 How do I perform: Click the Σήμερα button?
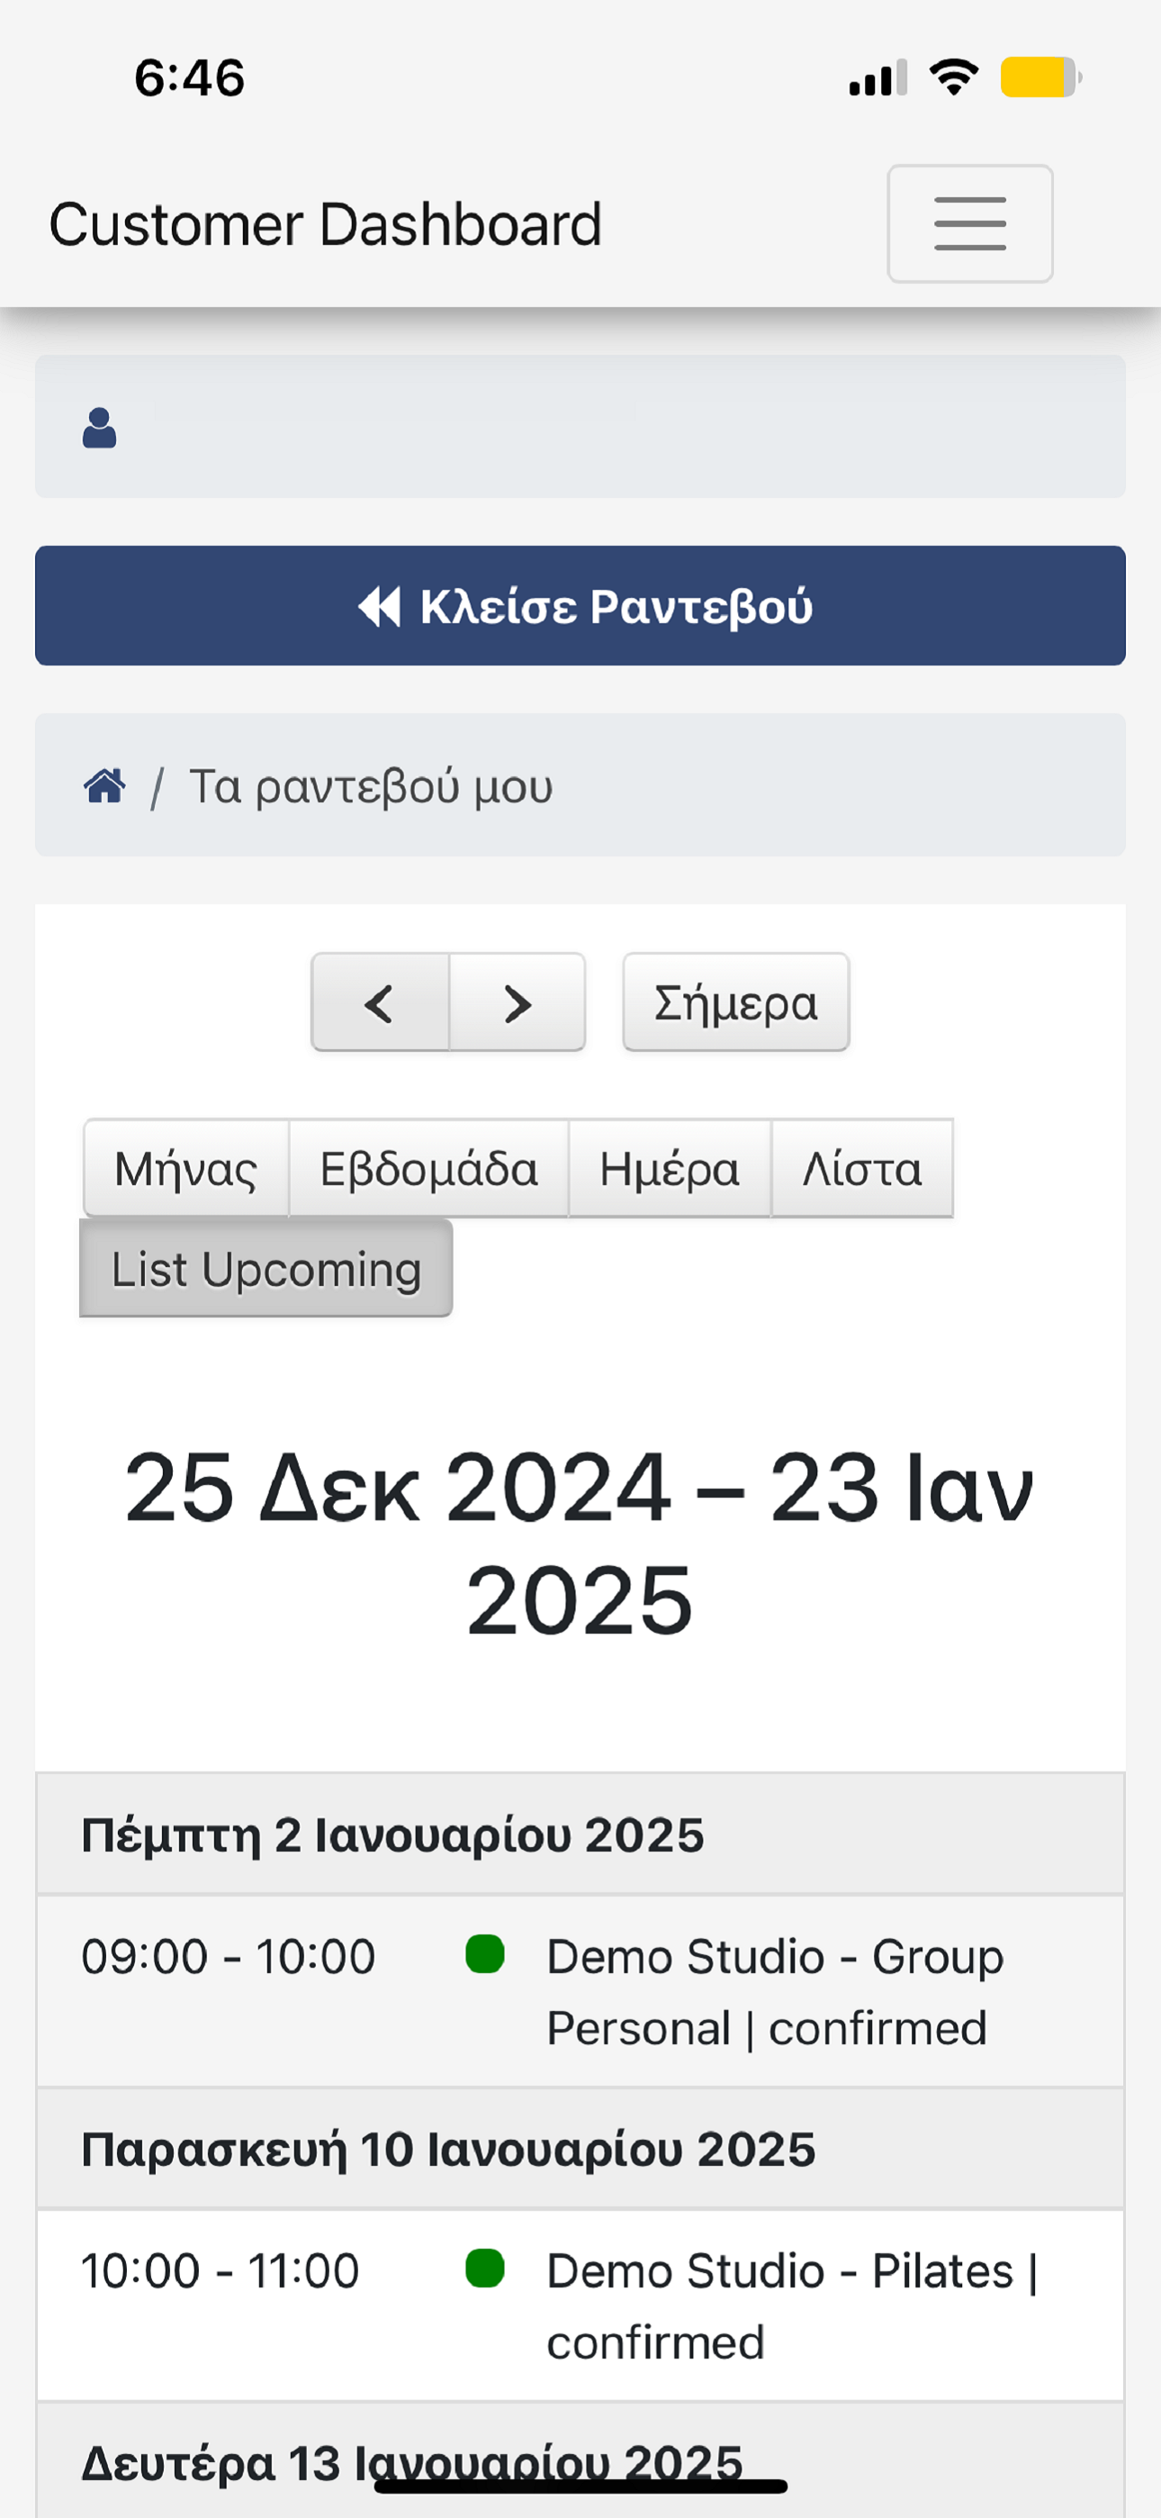736,1003
